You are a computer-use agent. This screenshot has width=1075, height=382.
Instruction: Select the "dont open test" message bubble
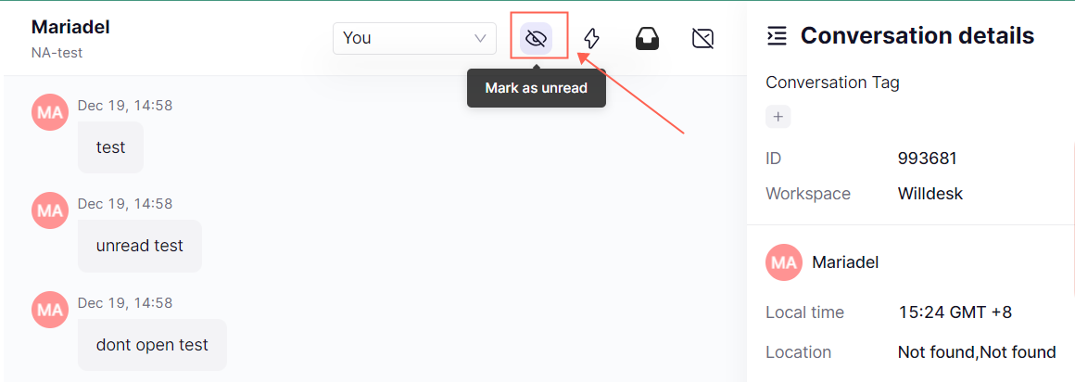[152, 344]
